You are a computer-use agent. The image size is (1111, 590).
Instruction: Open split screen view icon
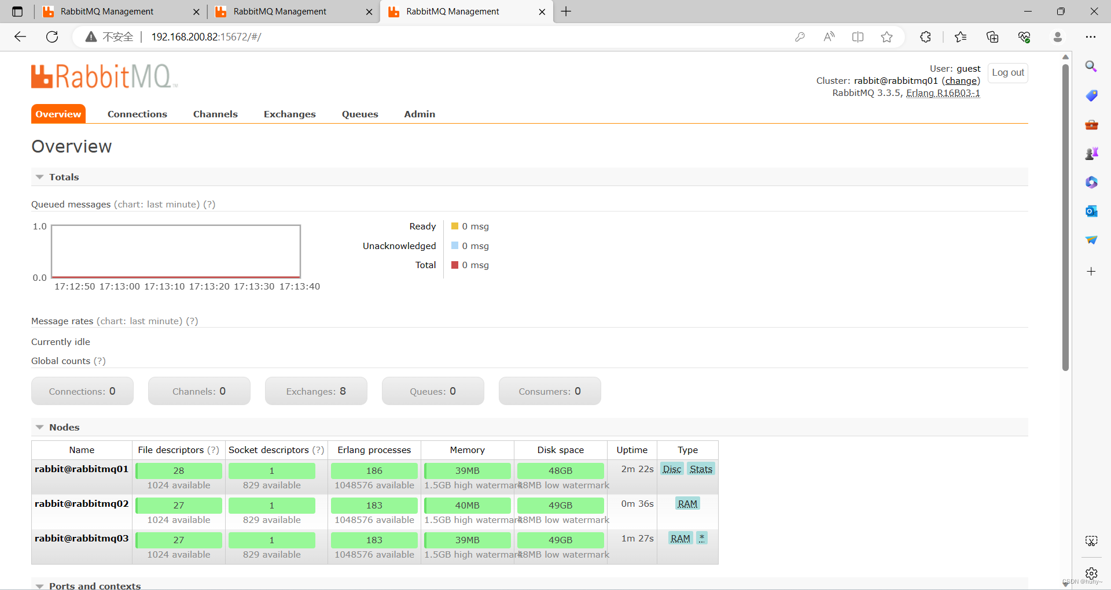tap(858, 37)
